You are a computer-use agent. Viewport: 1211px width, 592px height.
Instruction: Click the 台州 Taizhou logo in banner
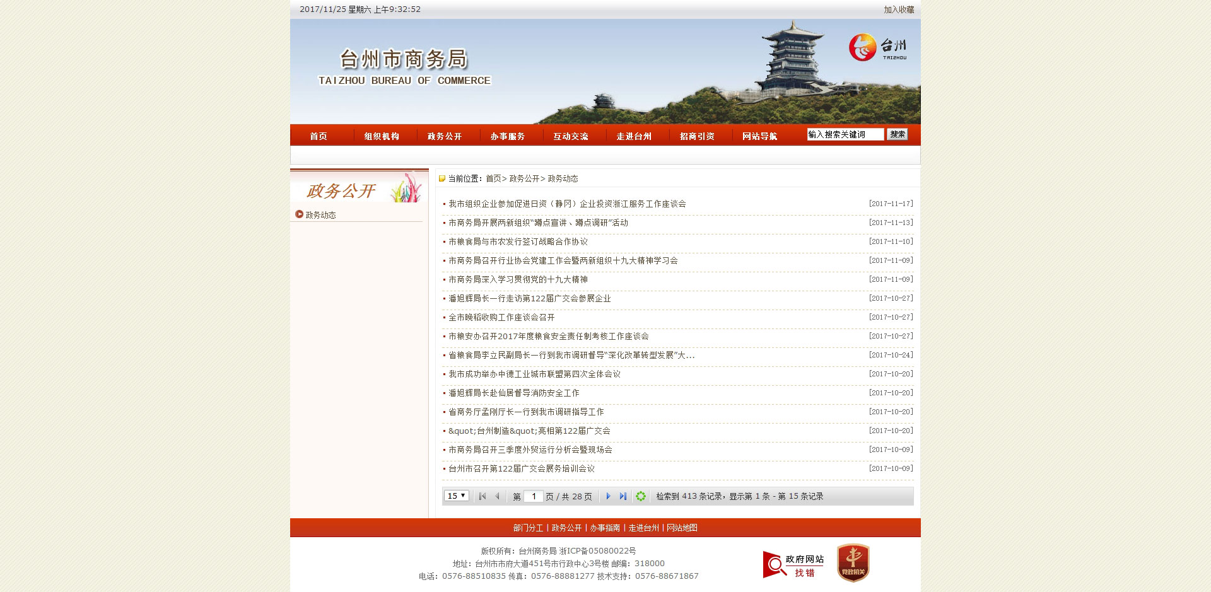tap(877, 48)
